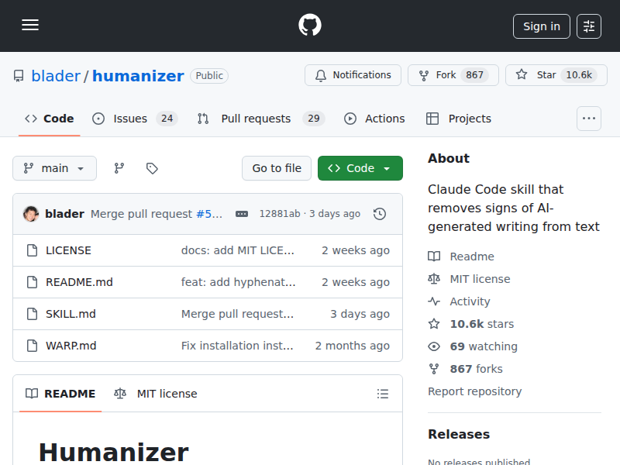Open the green Code dropdown
The image size is (620, 465).
click(x=360, y=168)
